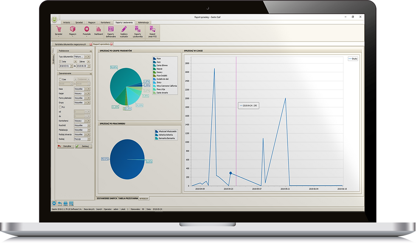Switch to the Administracja ribbon tab
This screenshot has width=416, height=243.
tap(143, 22)
